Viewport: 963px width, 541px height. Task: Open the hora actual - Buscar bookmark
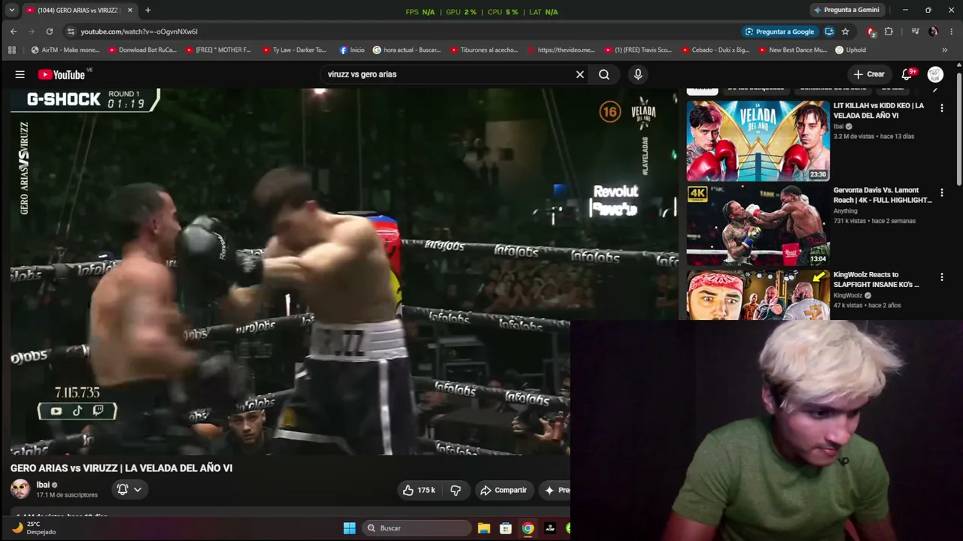407,50
